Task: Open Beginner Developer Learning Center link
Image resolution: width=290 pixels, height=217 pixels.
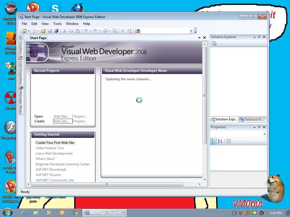Action: tap(63, 164)
